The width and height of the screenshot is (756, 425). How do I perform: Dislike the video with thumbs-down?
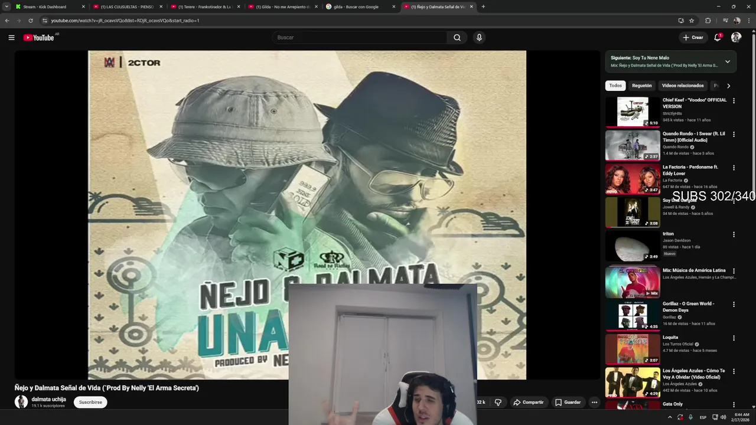[498, 402]
